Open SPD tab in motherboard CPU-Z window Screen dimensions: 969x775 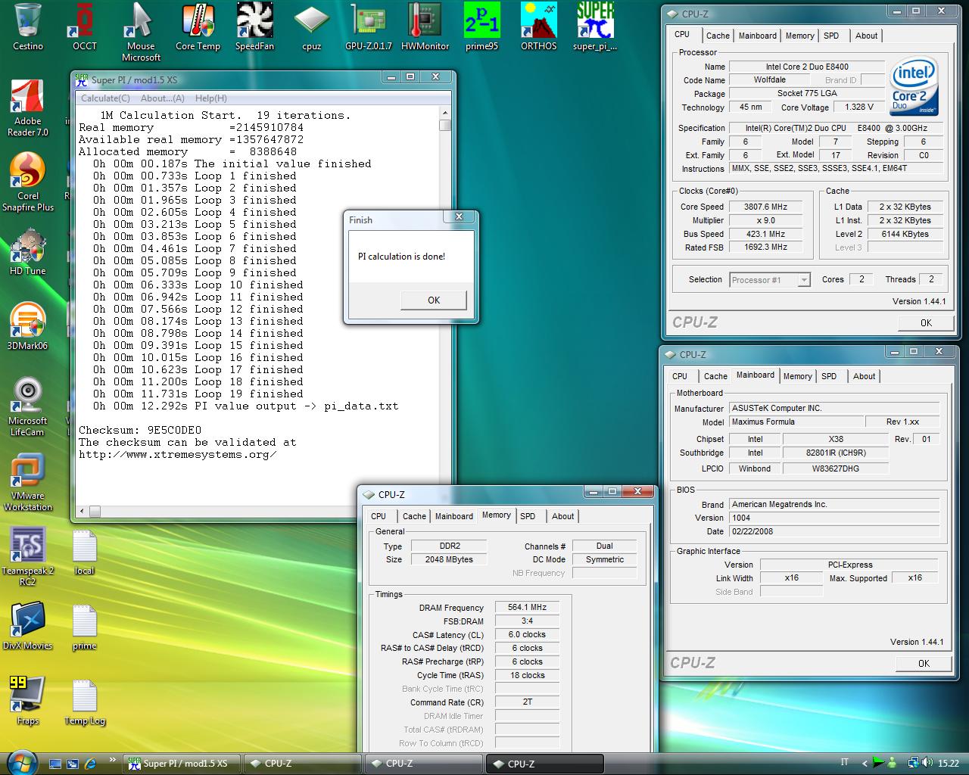(x=829, y=376)
